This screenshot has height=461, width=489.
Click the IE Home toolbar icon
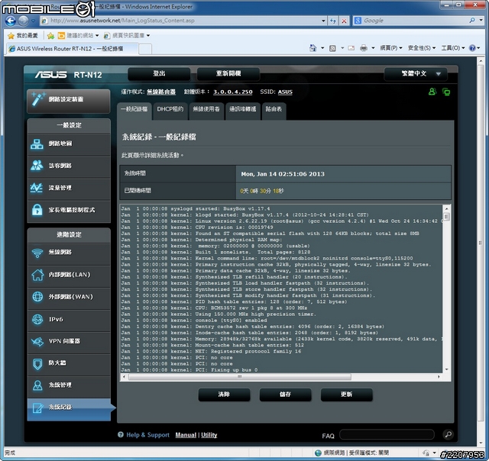point(313,47)
